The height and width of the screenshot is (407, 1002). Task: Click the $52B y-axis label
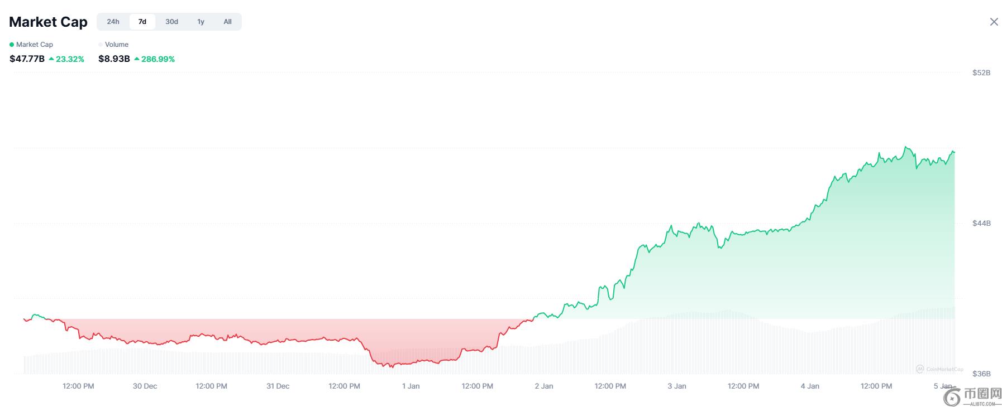[981, 72]
